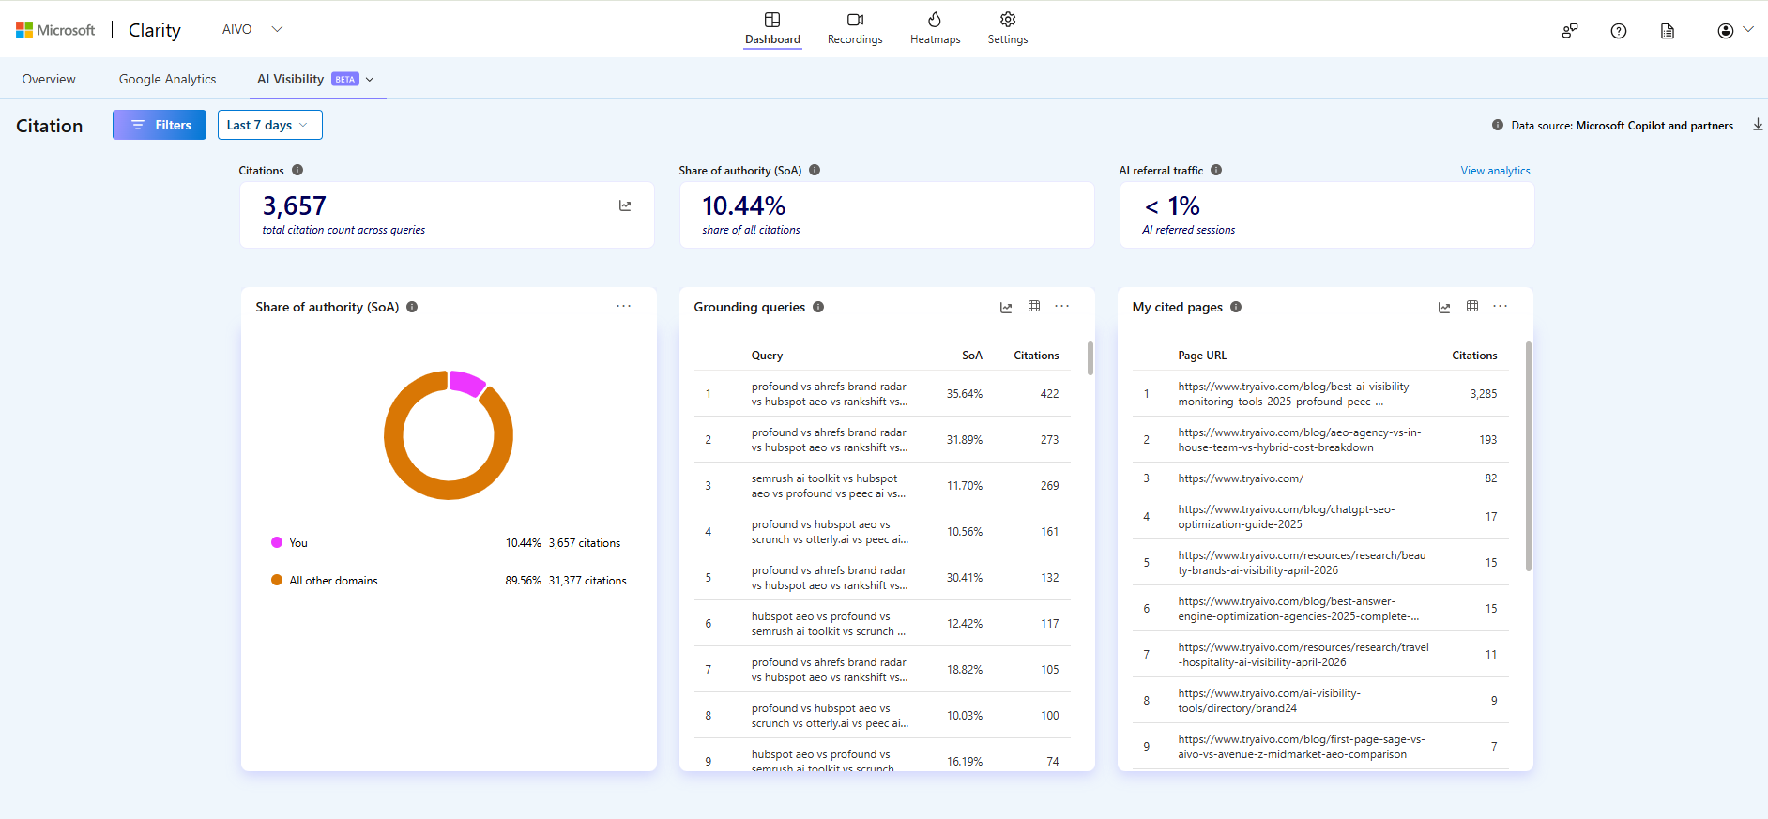
Task: Switch Grounding queries to table view
Action: point(1034,306)
